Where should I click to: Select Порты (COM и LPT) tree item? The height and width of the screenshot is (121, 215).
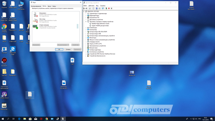point(96,44)
